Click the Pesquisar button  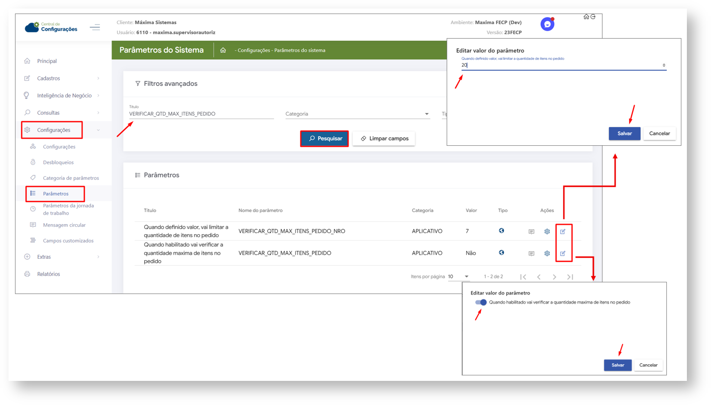coord(325,139)
